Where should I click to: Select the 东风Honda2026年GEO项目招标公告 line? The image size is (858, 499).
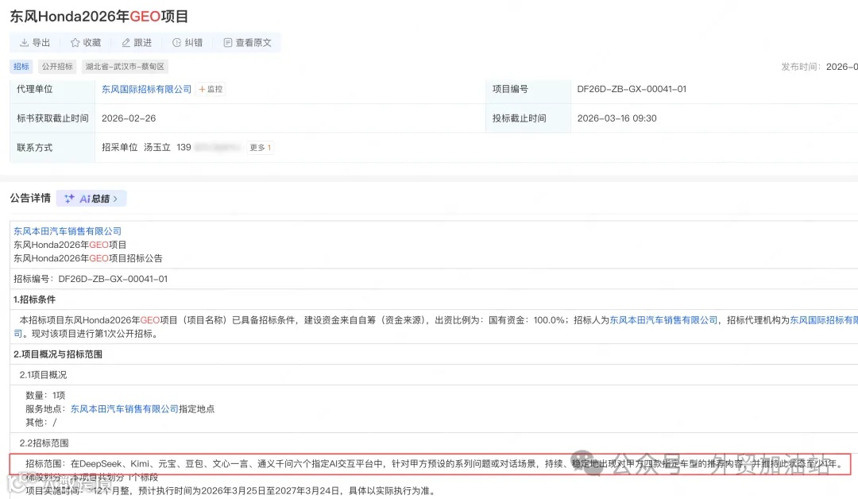tap(88, 258)
